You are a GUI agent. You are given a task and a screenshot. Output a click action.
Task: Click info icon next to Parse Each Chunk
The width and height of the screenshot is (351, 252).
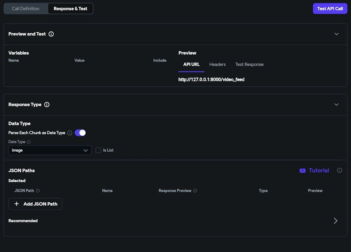(69, 133)
